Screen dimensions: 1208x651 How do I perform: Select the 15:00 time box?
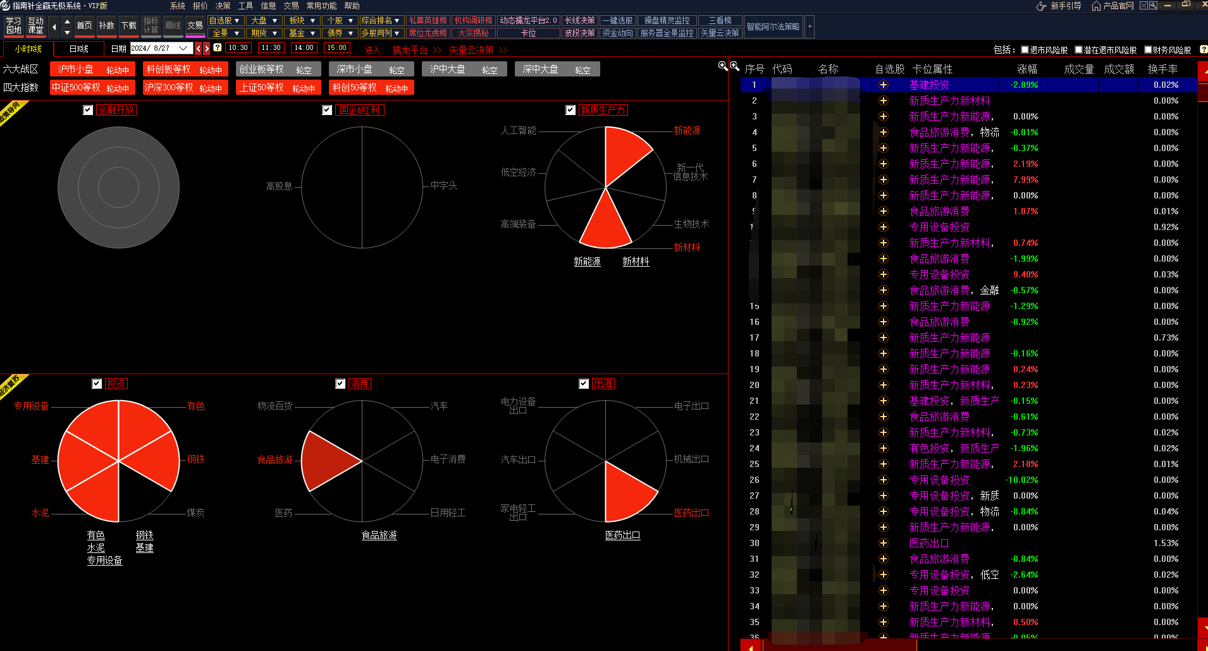[x=336, y=48]
